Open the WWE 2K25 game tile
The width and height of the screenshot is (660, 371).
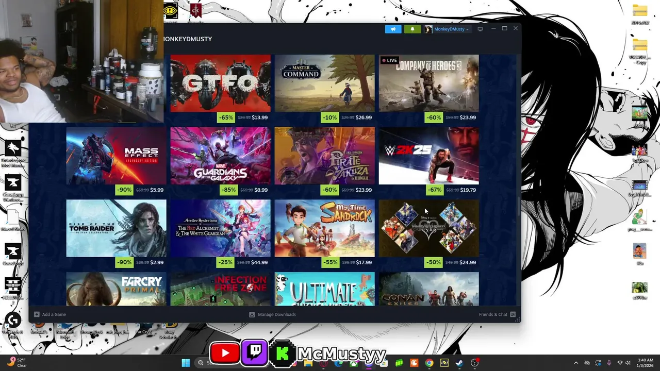click(428, 156)
